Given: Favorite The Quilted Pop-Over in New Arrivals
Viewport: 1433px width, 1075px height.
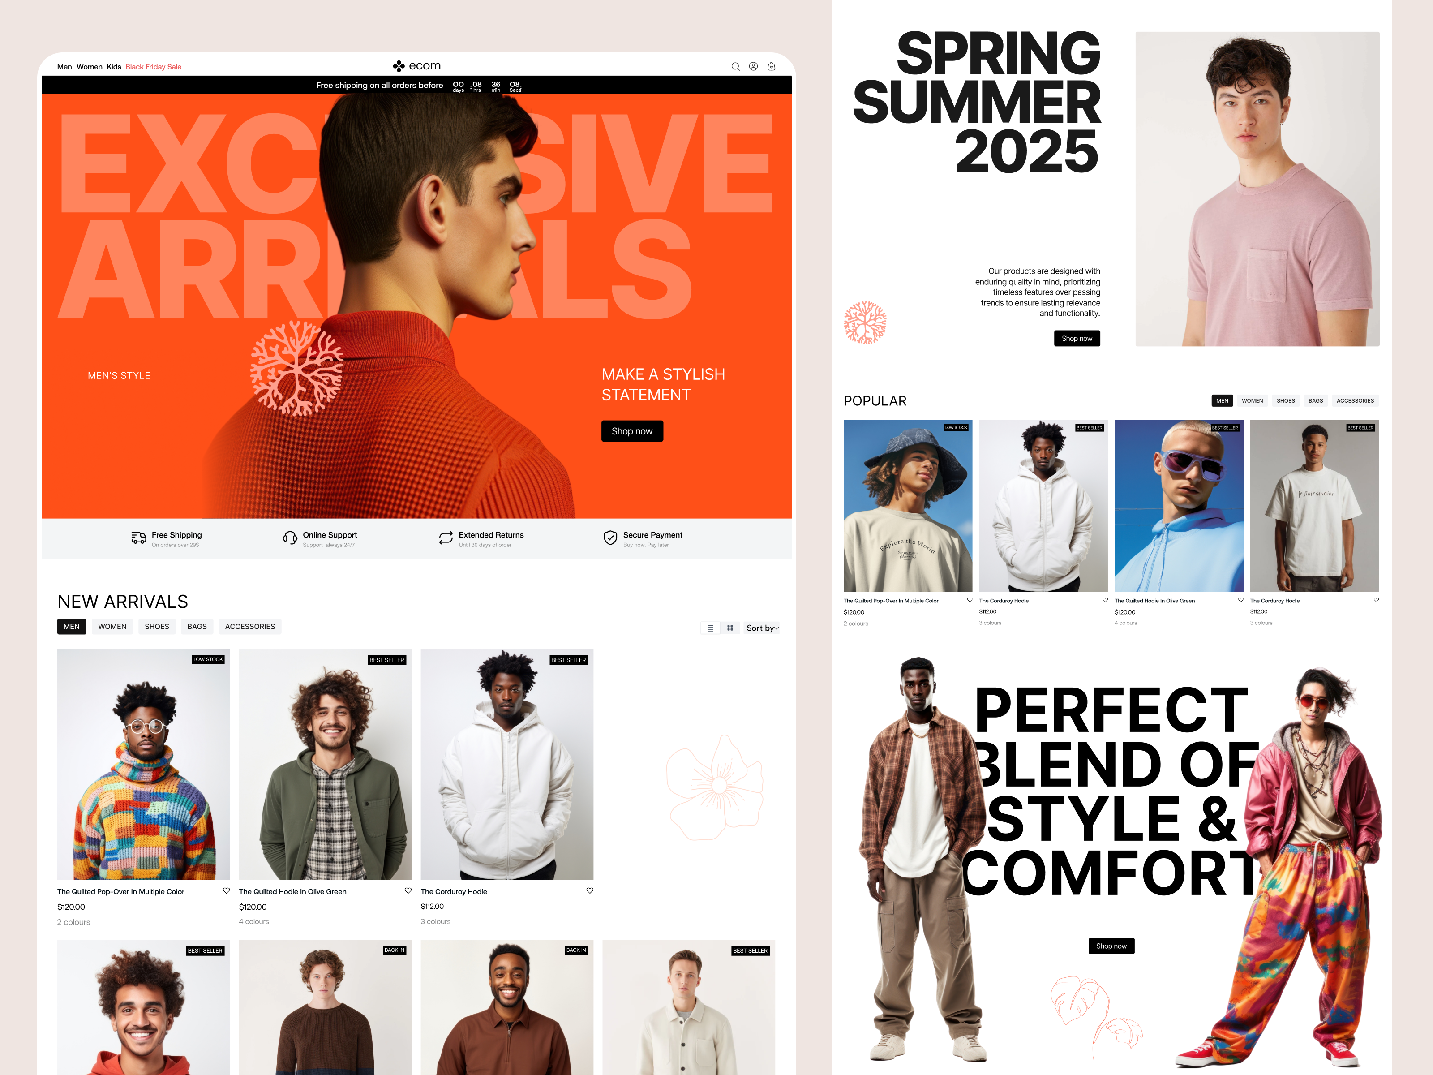Looking at the screenshot, I should tap(226, 890).
